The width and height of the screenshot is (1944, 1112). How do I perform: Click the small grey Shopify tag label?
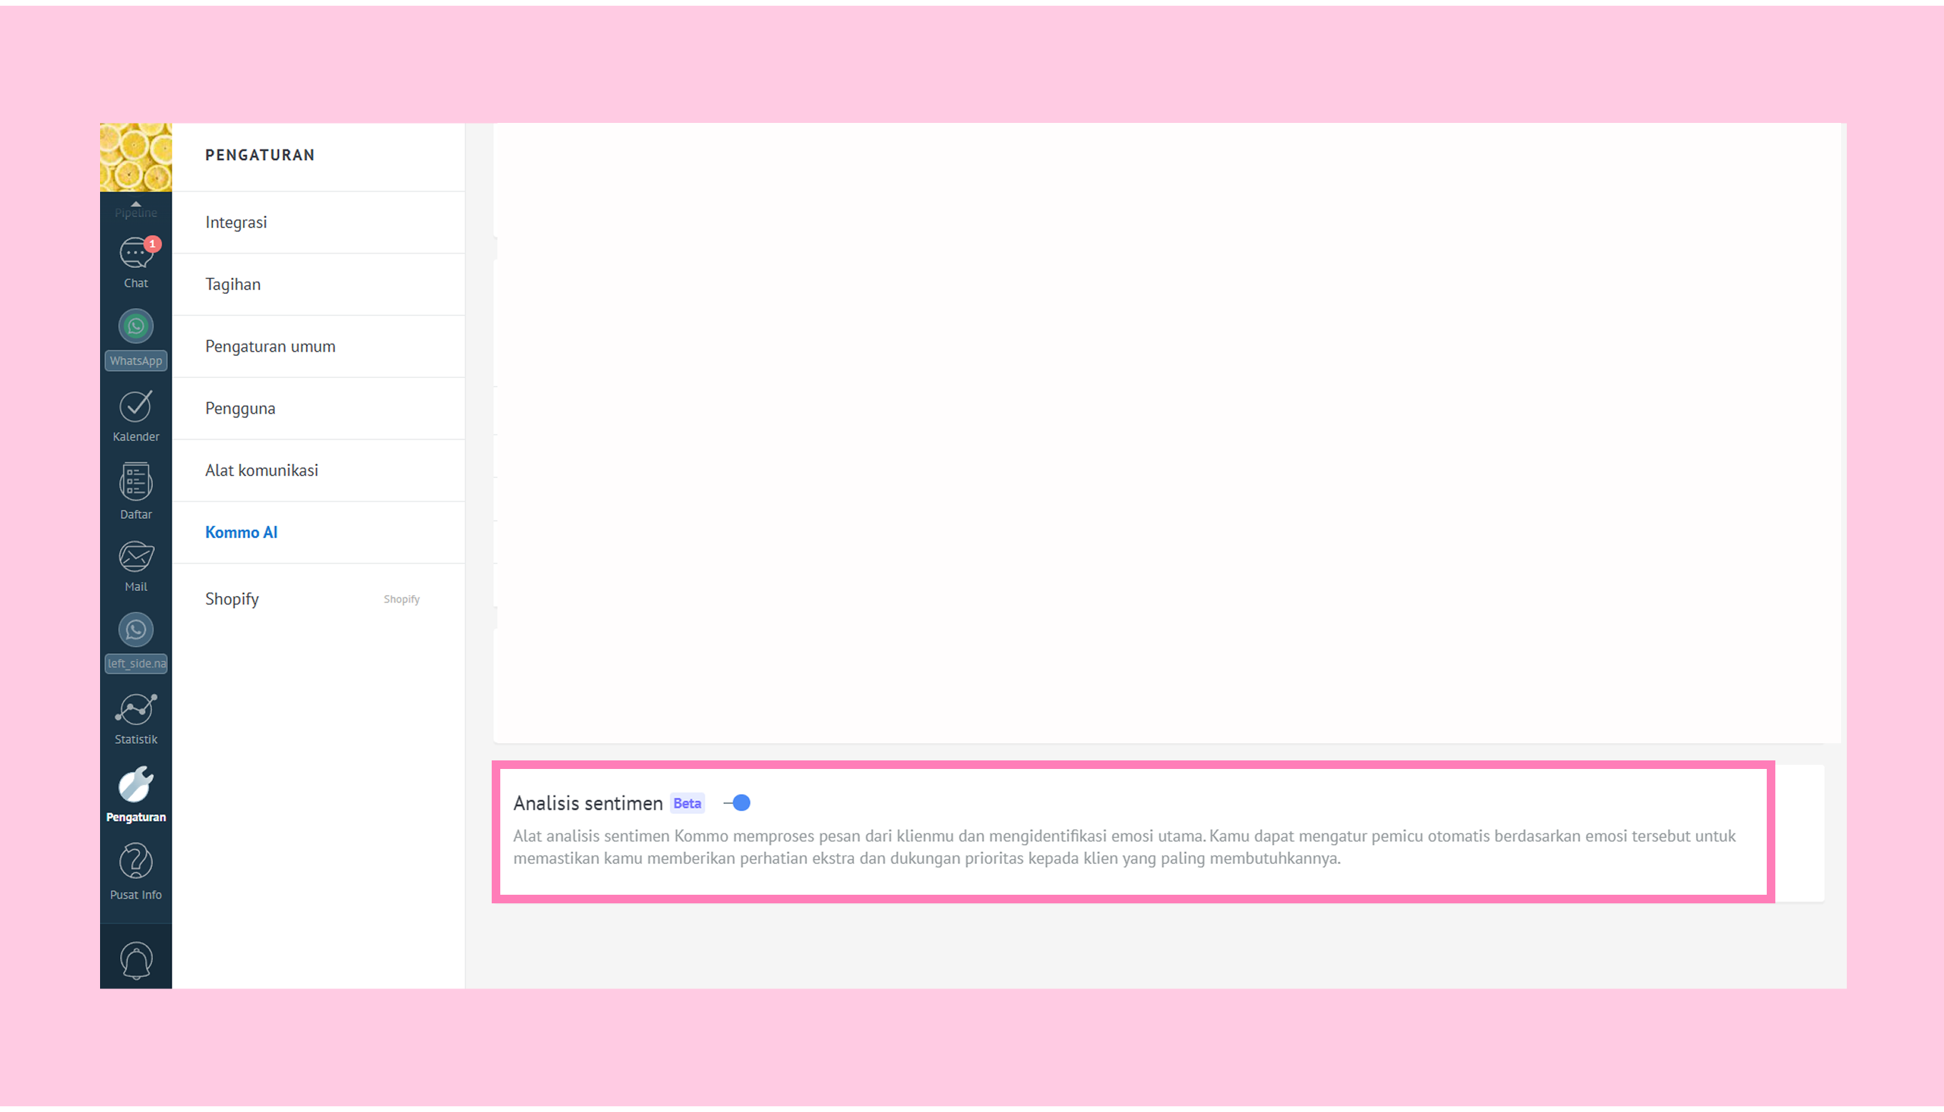[402, 600]
